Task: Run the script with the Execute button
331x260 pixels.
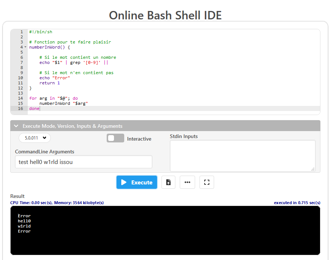Action: (137, 182)
